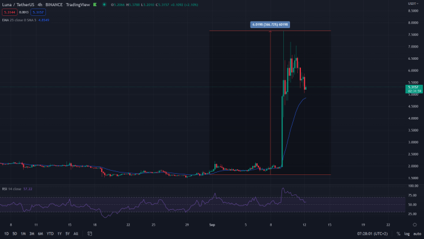Click the RSI value 57.22
Screen dimensions: 424x239
(x=27, y=189)
